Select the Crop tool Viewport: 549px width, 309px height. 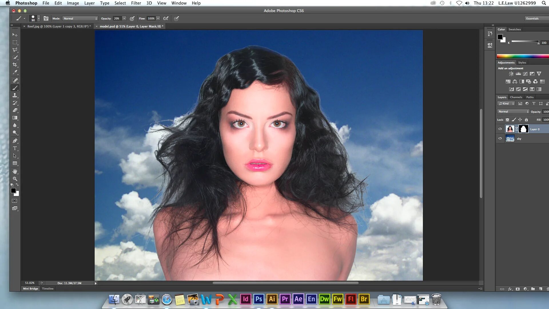coord(15,65)
